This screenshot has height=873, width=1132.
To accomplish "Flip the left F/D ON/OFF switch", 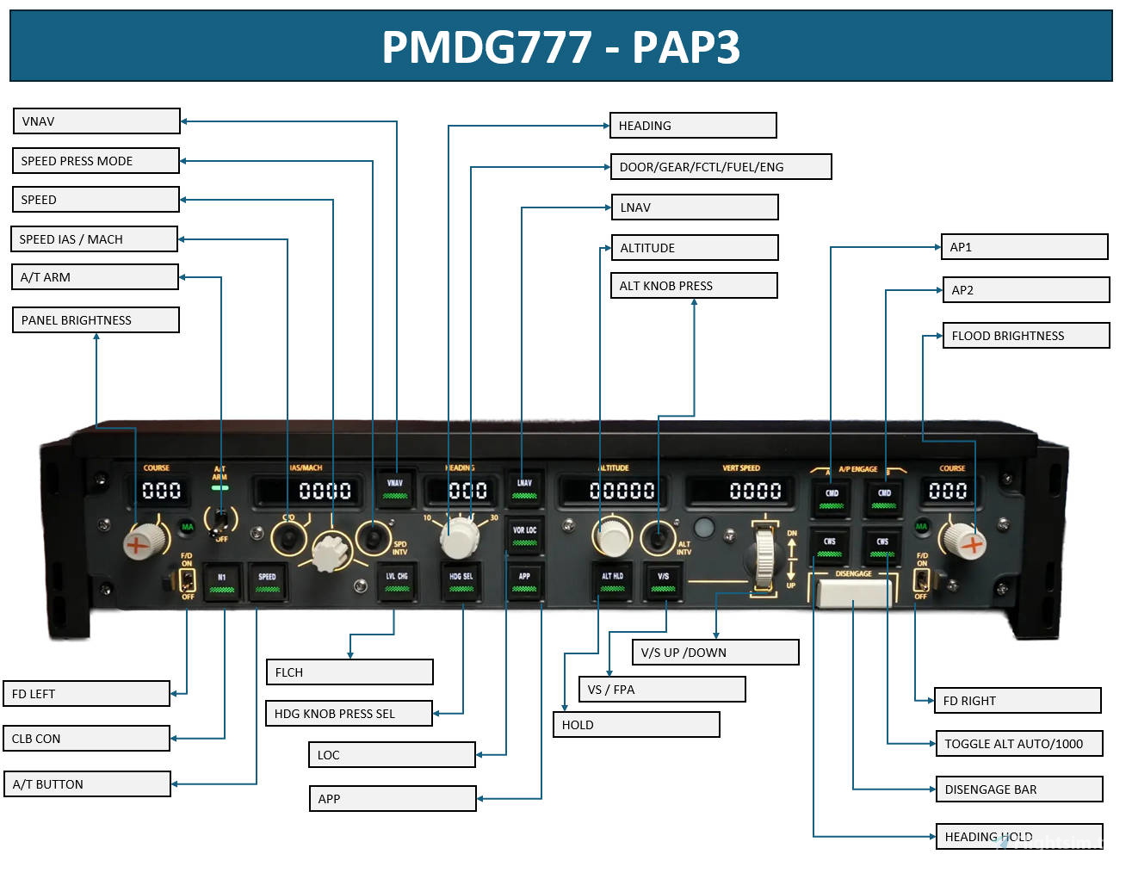I will coord(187,579).
